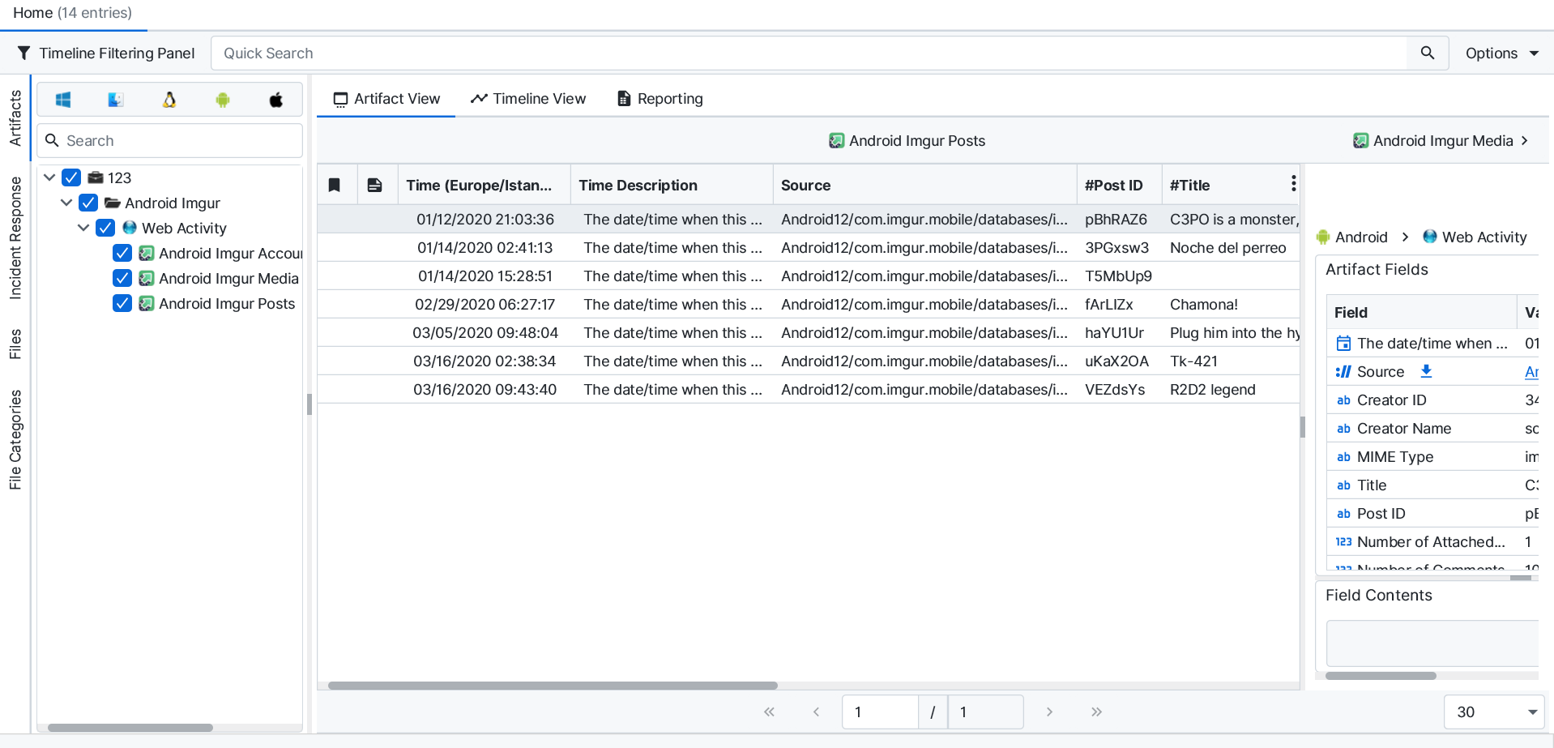The image size is (1554, 748).
Task: Go to next artifact Android Imgur Media
Action: [1441, 141]
